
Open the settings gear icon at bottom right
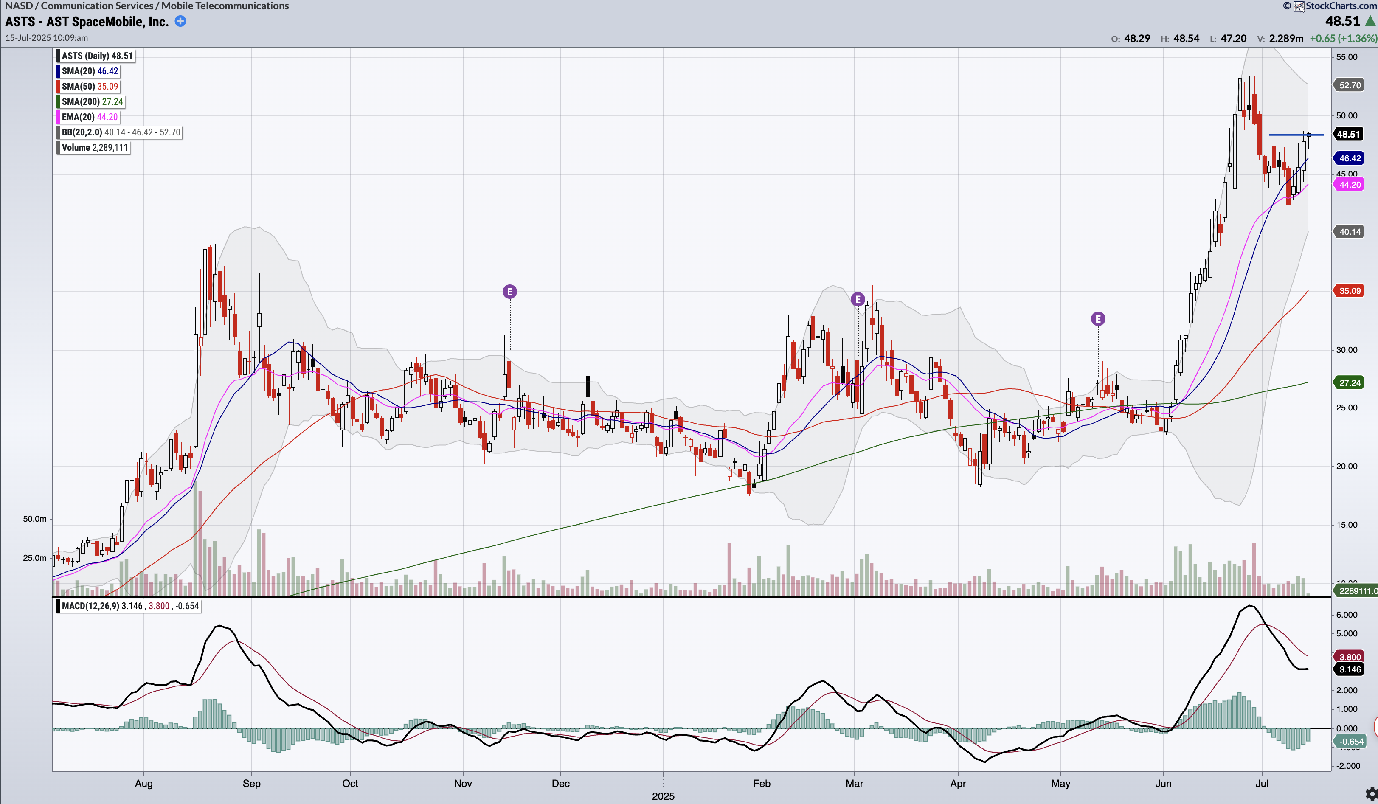(x=1372, y=794)
